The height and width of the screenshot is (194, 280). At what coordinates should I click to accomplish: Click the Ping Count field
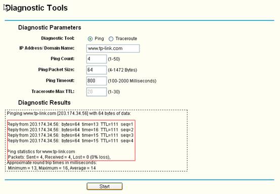click(97, 59)
